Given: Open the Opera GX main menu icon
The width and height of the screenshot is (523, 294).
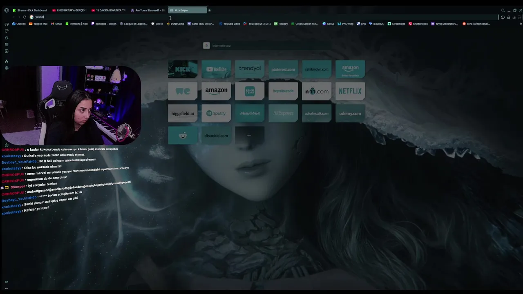Looking at the screenshot, I should [x=6, y=10].
